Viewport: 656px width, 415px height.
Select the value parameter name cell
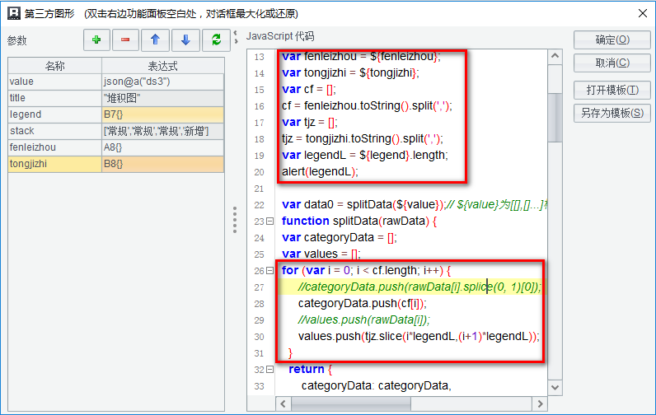[55, 82]
